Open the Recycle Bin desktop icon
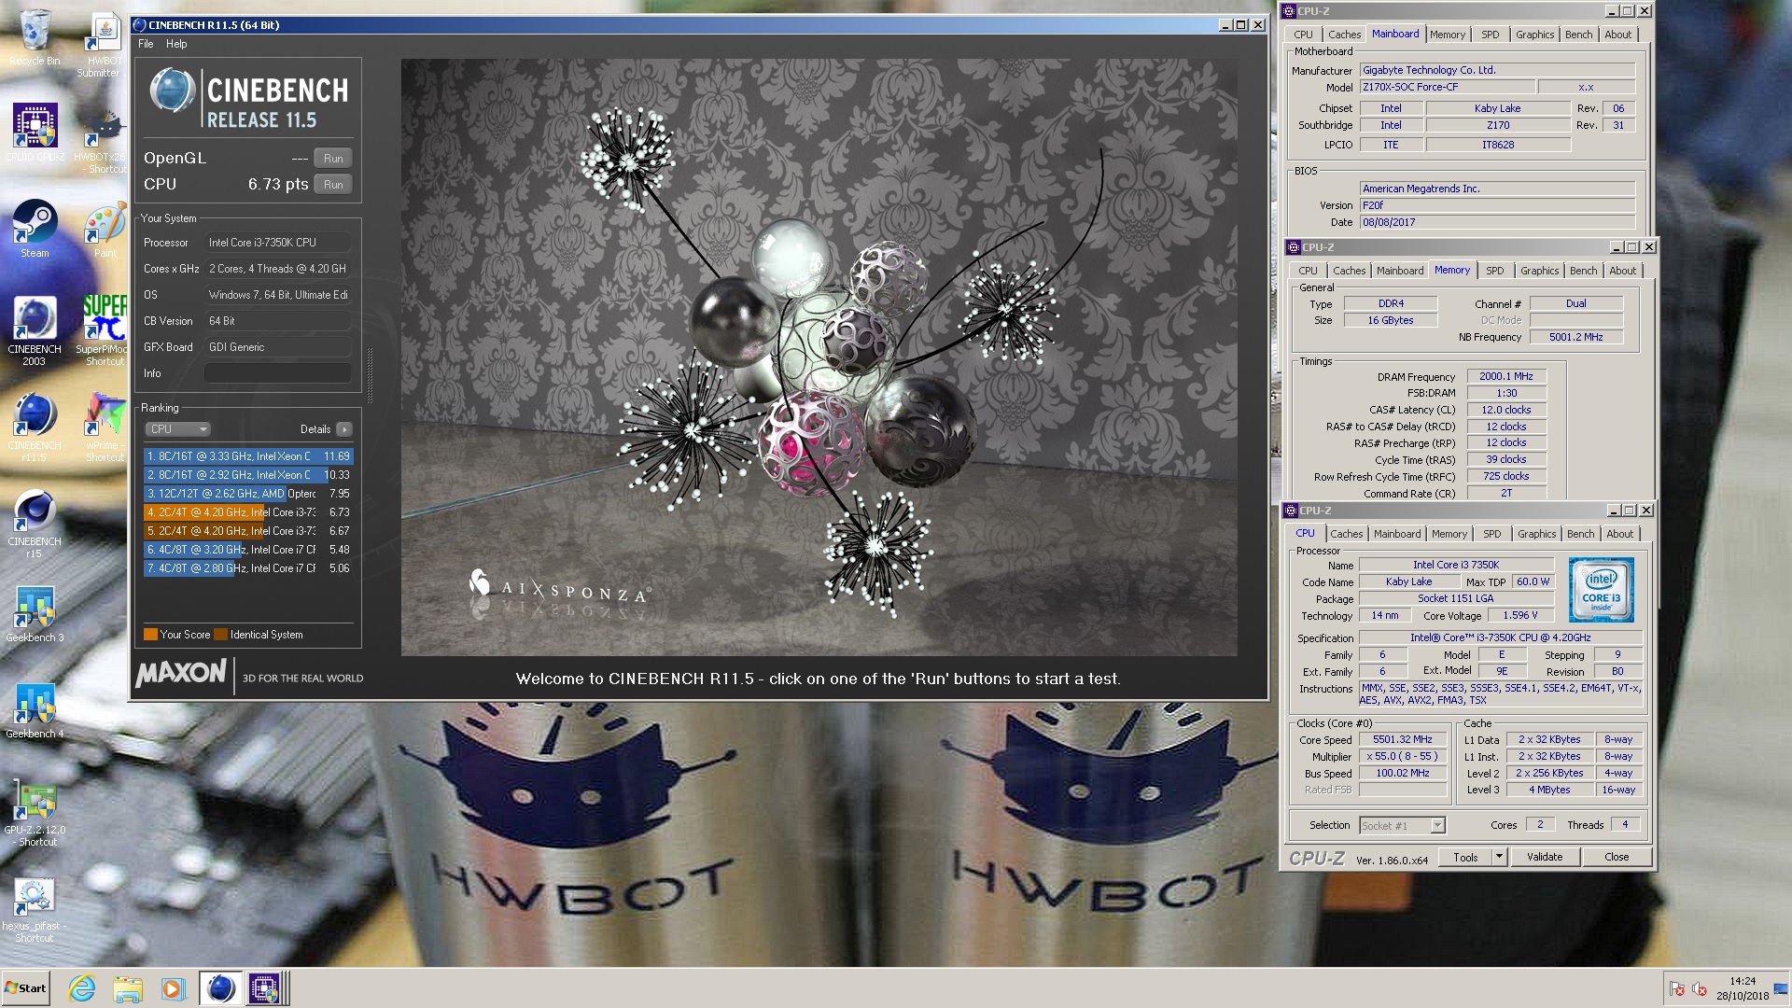 pos(35,37)
